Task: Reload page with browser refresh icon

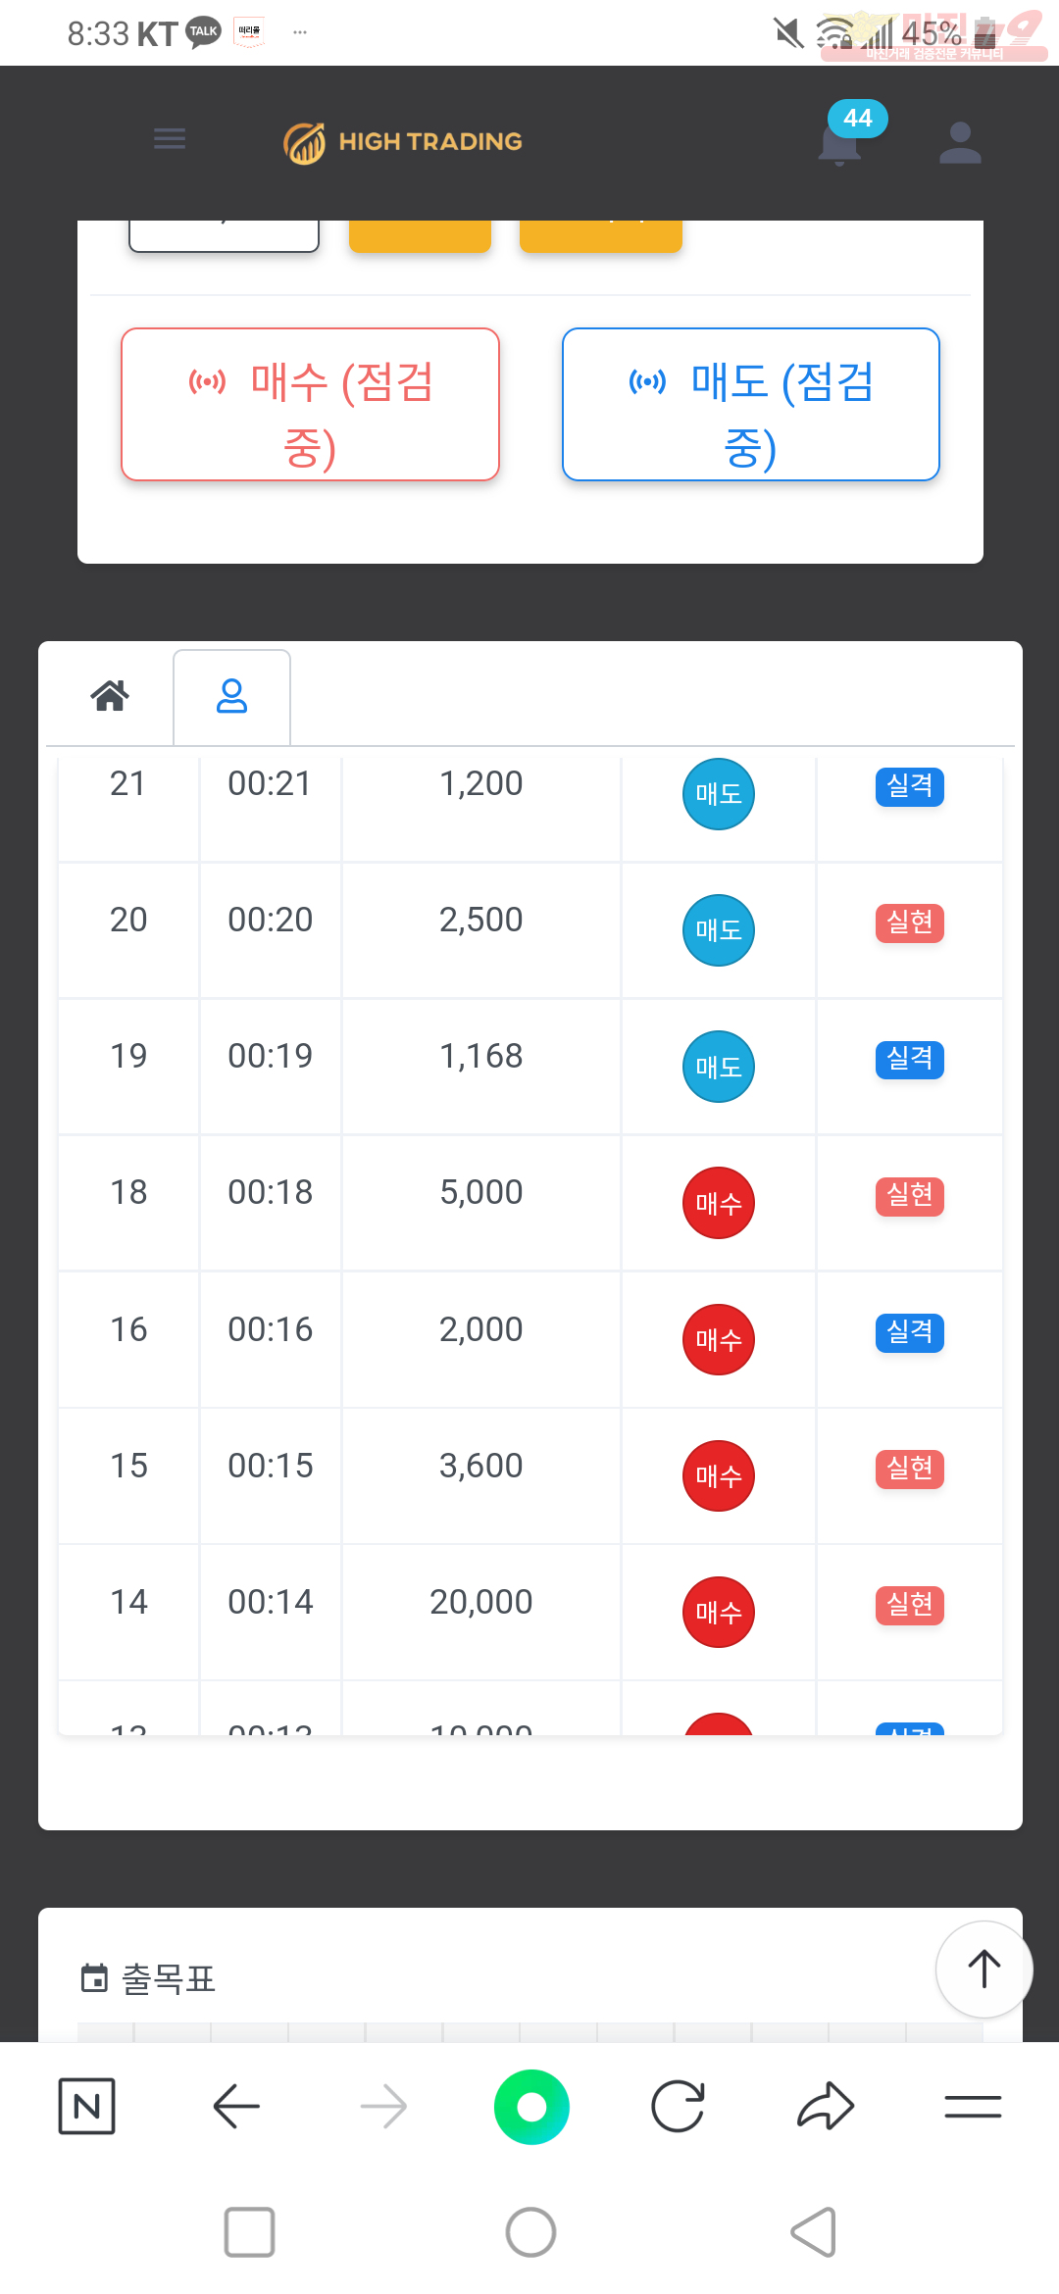Action: [x=679, y=2106]
